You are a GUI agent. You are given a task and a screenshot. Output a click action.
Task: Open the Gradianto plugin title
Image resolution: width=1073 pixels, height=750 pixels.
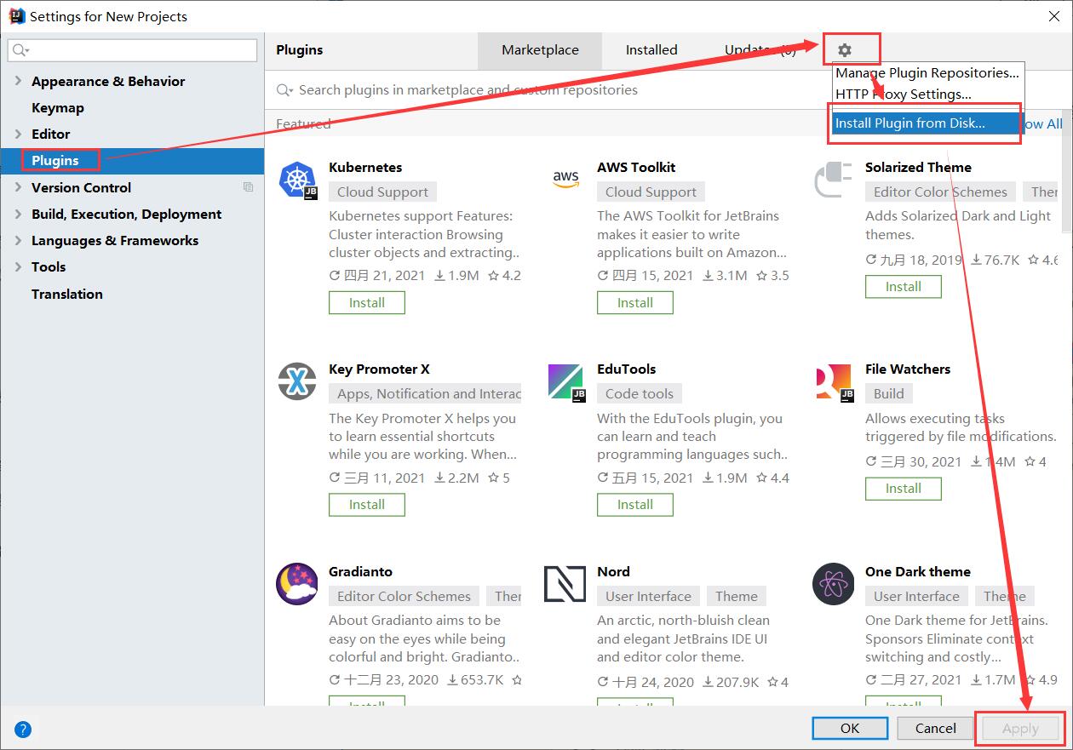361,572
